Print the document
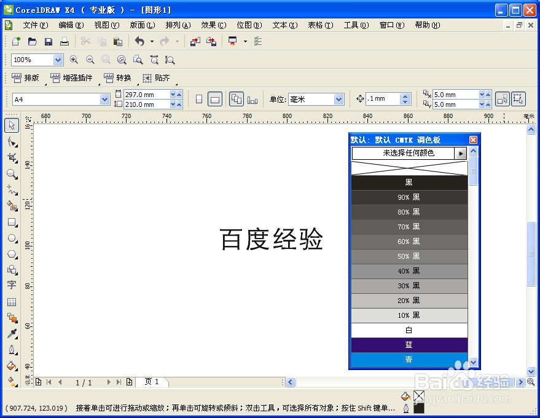Screen dimensions: 540x418 [65, 41]
